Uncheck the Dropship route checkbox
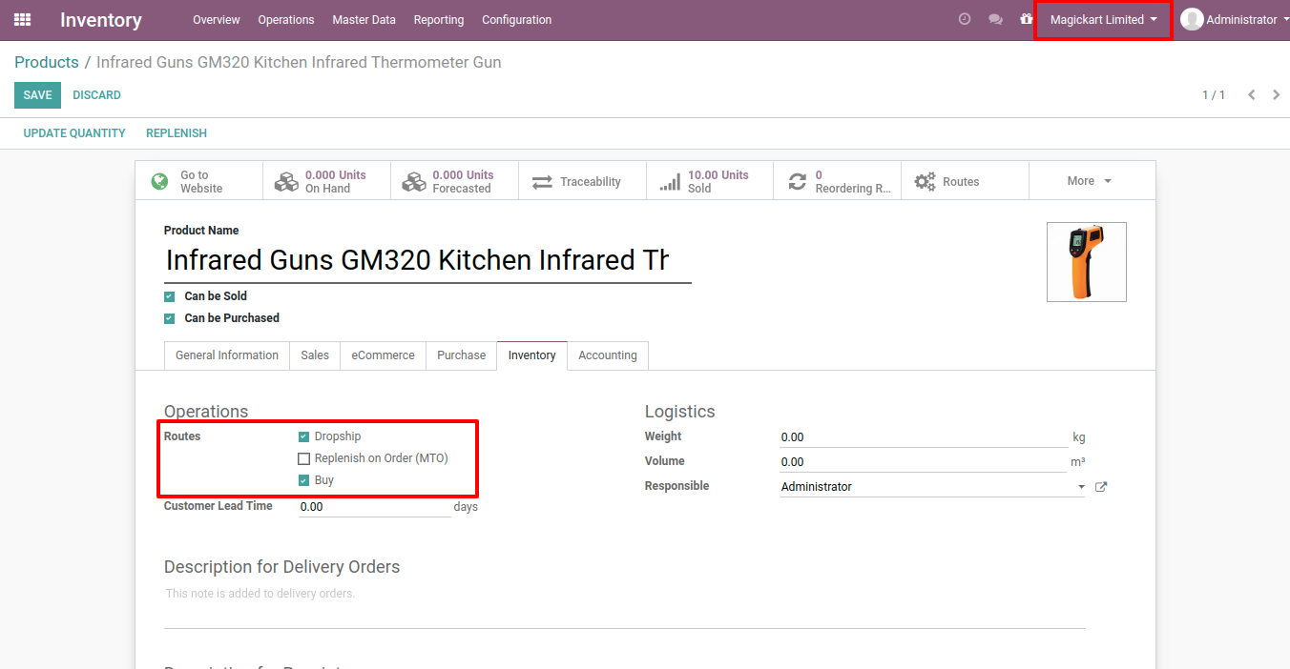Image resolution: width=1290 pixels, height=669 pixels. tap(303, 436)
